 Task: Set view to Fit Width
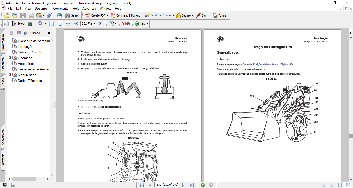pos(68,24)
